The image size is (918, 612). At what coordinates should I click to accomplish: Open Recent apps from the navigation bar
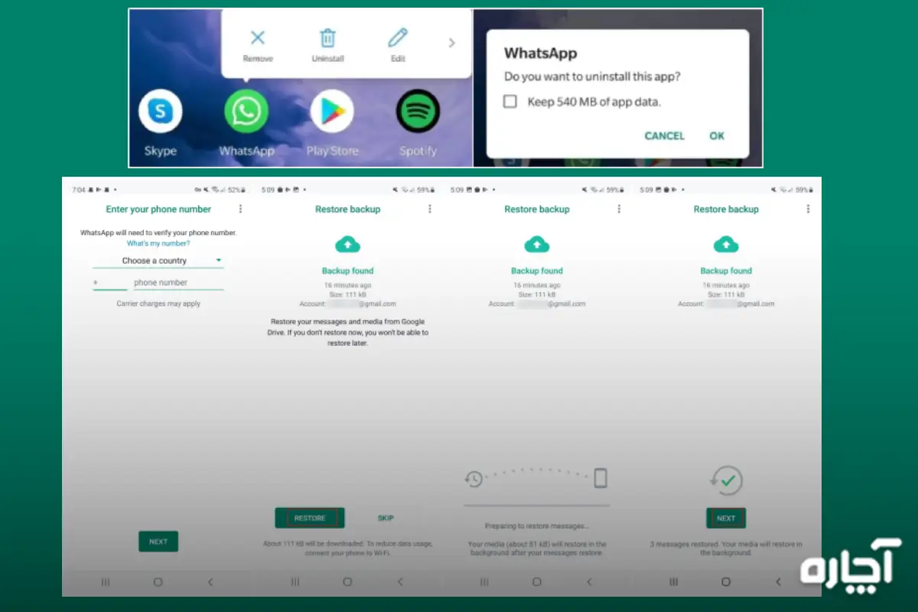click(105, 581)
